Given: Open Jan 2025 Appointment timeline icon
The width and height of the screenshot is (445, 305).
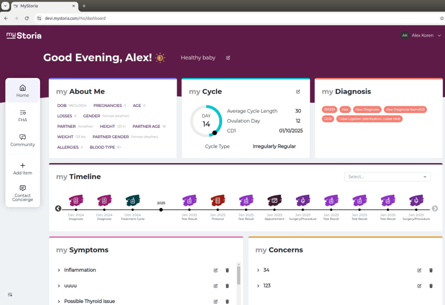Looking at the screenshot, I should point(274,201).
